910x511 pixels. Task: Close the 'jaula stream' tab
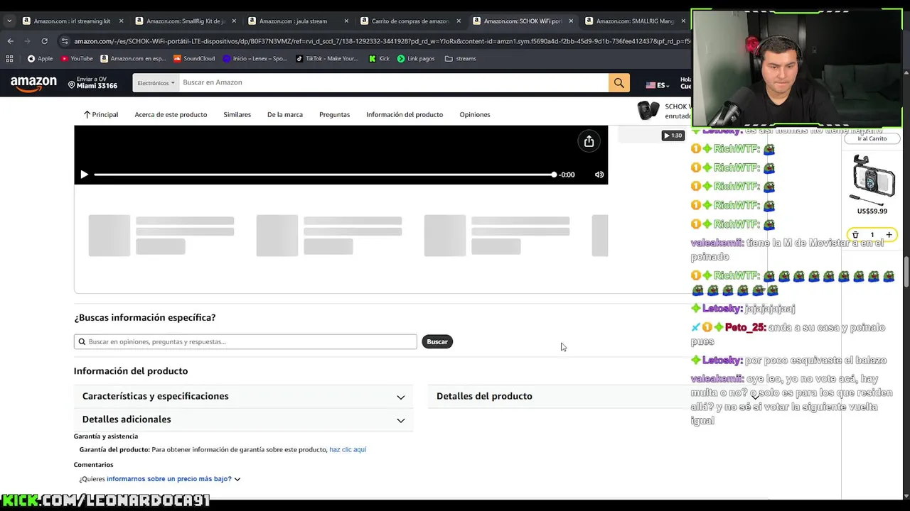(x=346, y=21)
